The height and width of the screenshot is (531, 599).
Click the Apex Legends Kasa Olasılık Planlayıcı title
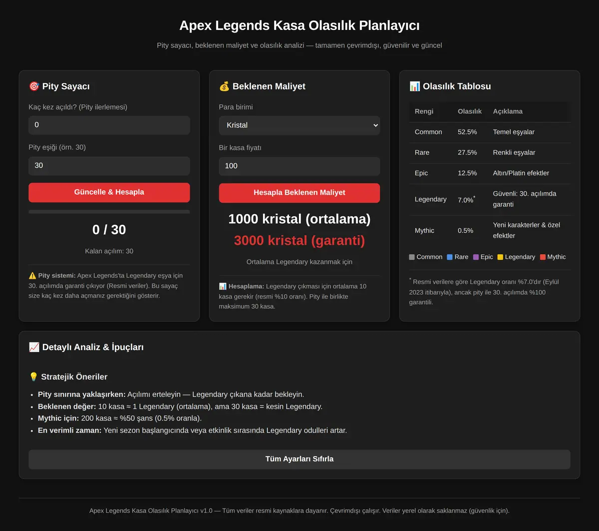[299, 25]
